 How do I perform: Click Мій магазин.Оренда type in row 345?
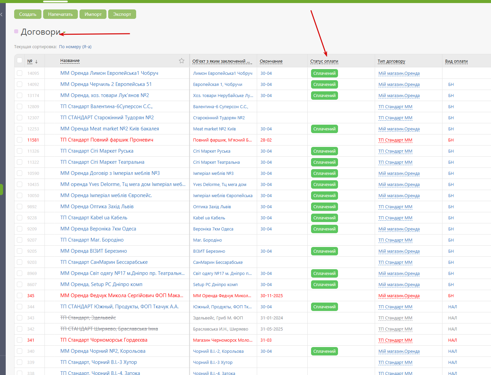399,296
